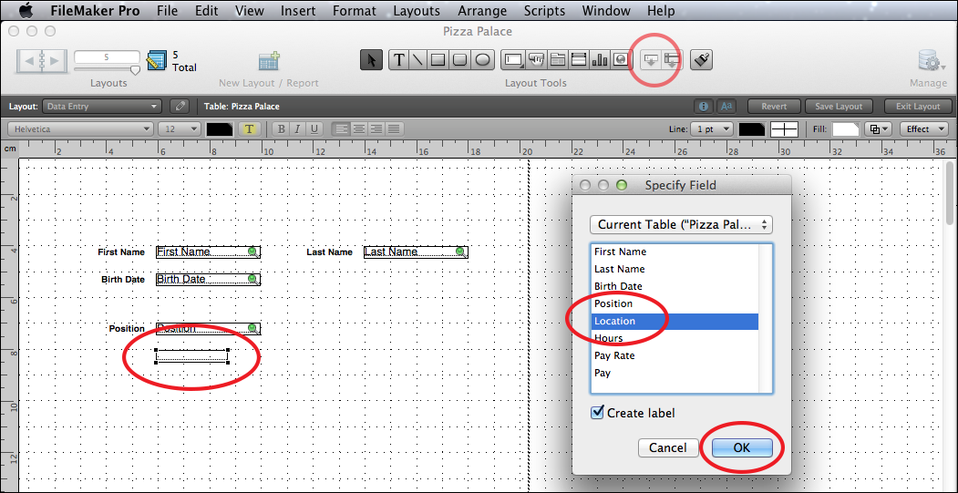The image size is (958, 493).
Task: Click the Fill white color swatch
Action: coord(846,128)
